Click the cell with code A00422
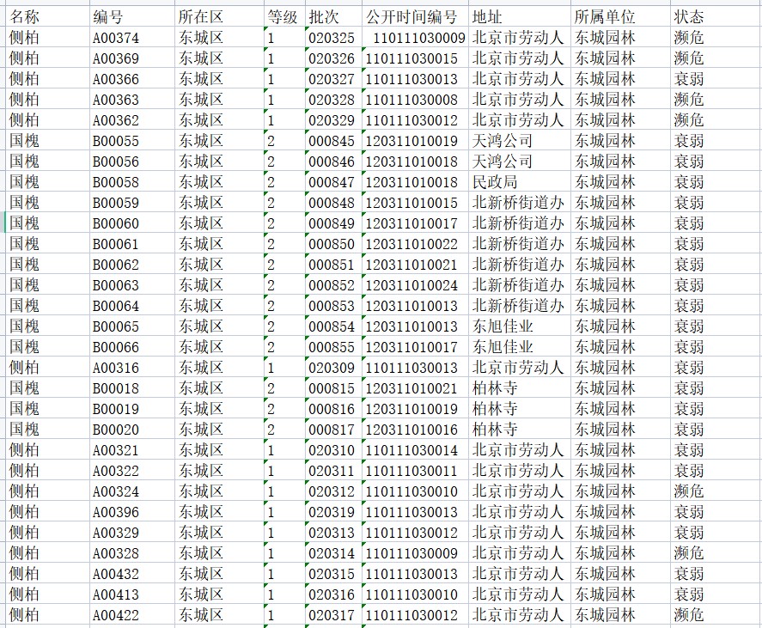Screen dimensions: 762x628 coord(116,615)
